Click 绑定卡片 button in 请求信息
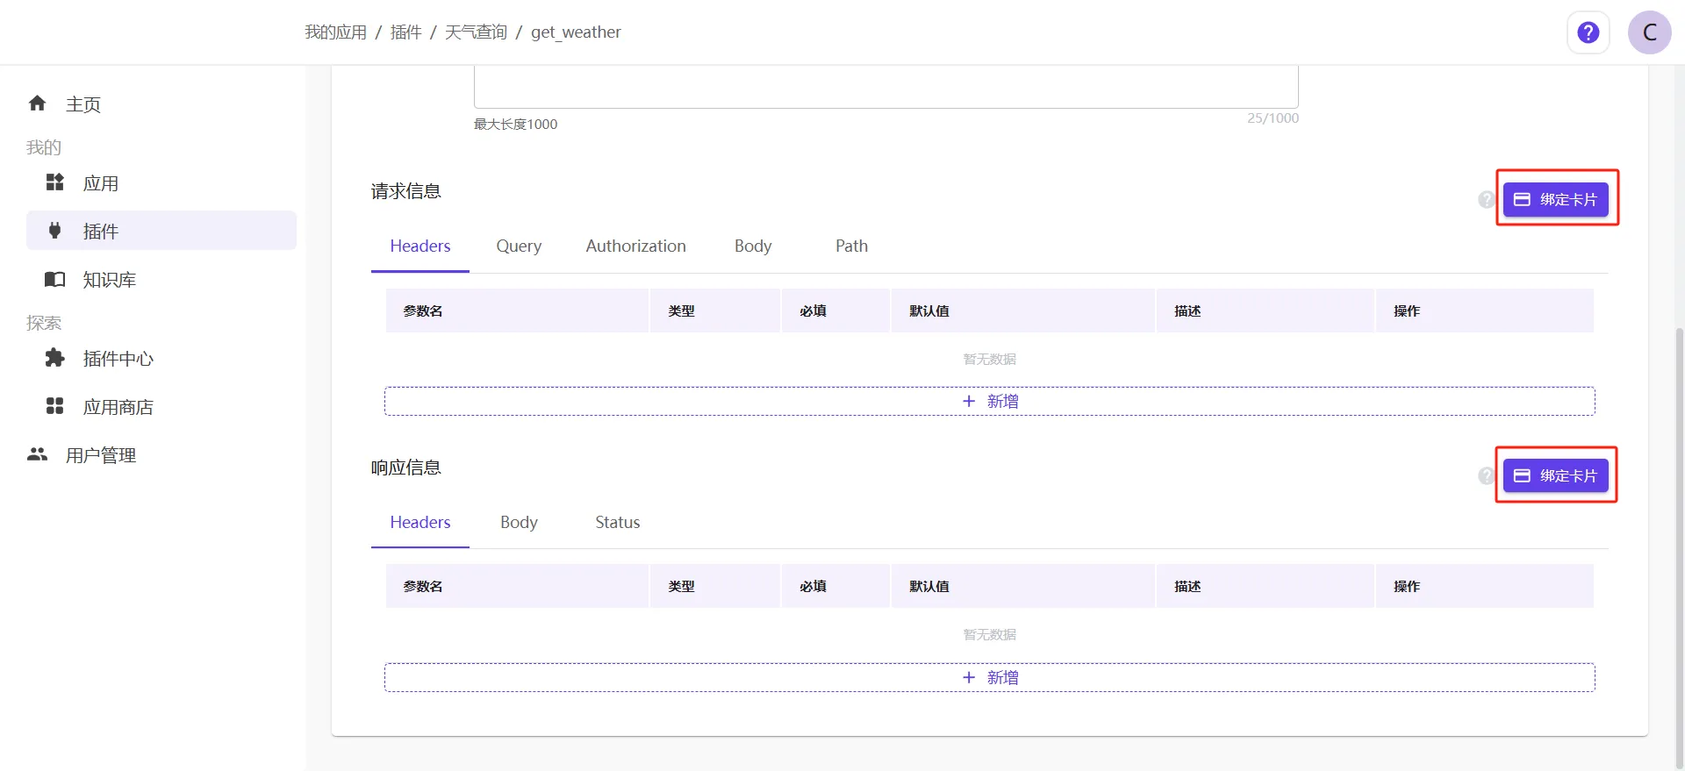Viewport: 1685px width, 771px height. coord(1556,199)
